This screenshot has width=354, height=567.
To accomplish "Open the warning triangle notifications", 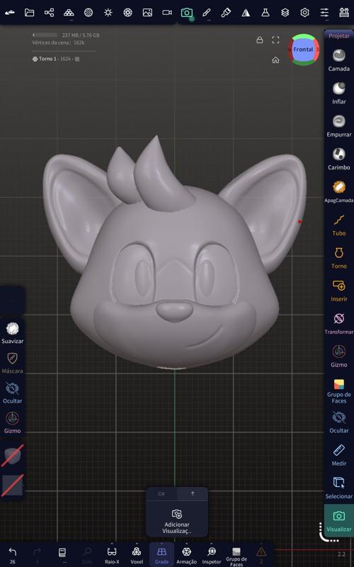I will tap(261, 555).
